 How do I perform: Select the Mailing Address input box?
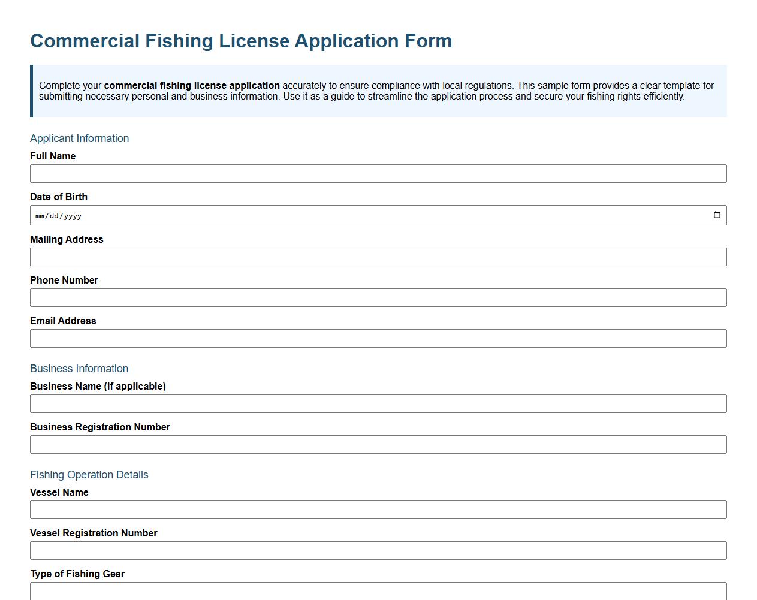coord(378,257)
